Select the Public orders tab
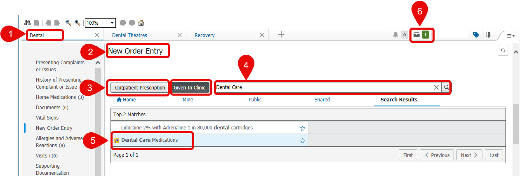Screen dimensions: 522x176 click(x=255, y=100)
